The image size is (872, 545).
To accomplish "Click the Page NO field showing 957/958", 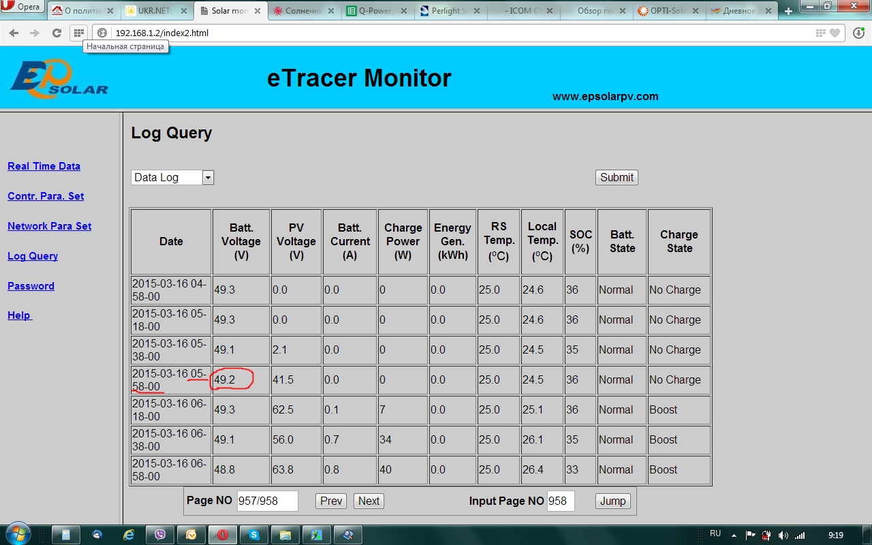I will tap(267, 501).
